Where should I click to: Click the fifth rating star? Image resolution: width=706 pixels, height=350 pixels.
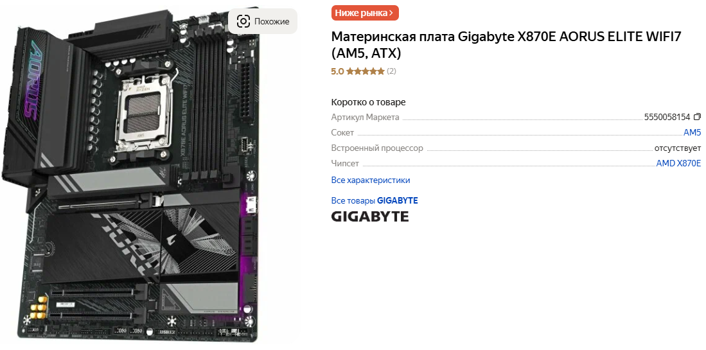pos(381,71)
